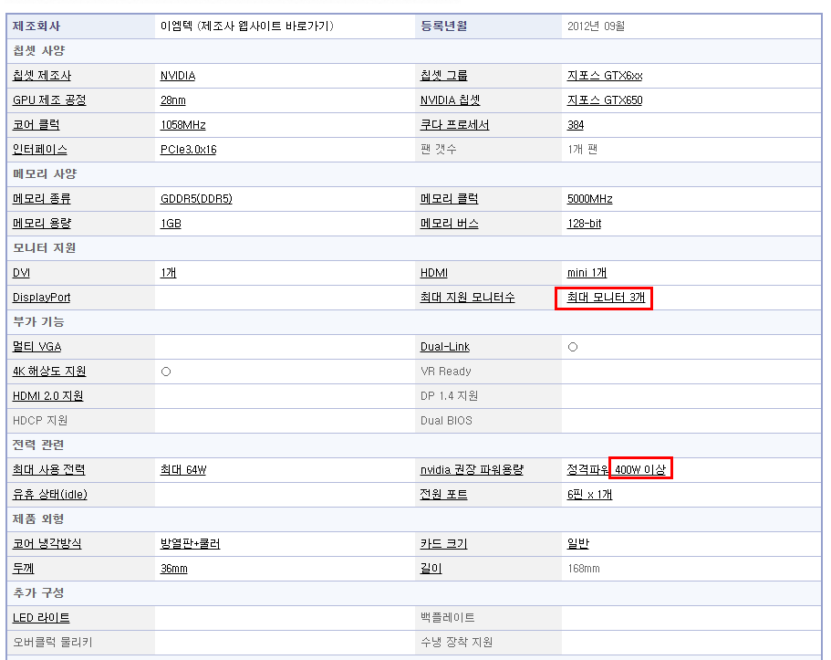Open the 칩셋 그룹 label link
Image resolution: width=831 pixels, height=660 pixels.
point(443,76)
